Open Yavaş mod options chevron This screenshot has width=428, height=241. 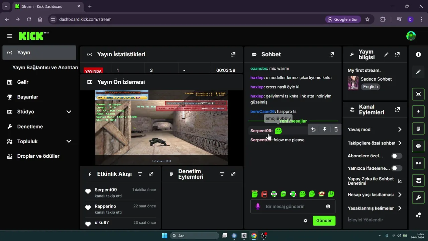pos(400,130)
